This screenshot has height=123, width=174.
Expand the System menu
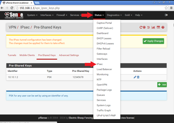click(x=32, y=15)
